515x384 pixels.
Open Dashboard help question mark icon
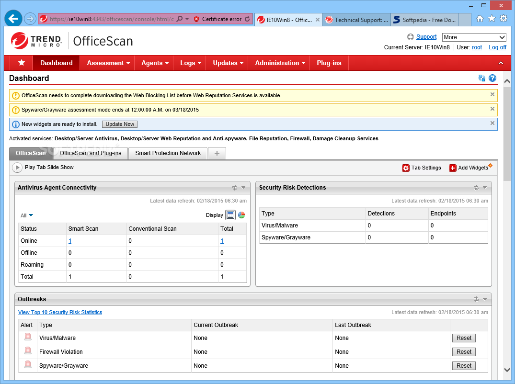click(x=492, y=78)
